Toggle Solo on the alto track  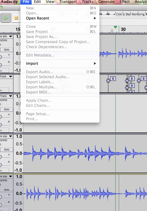(7, 50)
